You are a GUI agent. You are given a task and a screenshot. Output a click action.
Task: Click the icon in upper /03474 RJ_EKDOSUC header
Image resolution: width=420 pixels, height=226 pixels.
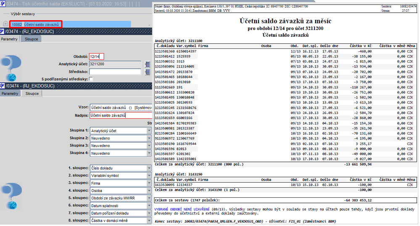(2, 32)
